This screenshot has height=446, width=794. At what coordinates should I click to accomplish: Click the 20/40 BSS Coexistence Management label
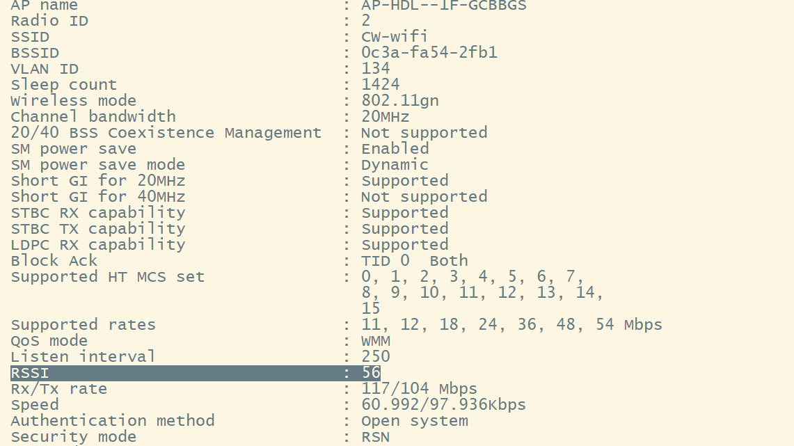(166, 133)
